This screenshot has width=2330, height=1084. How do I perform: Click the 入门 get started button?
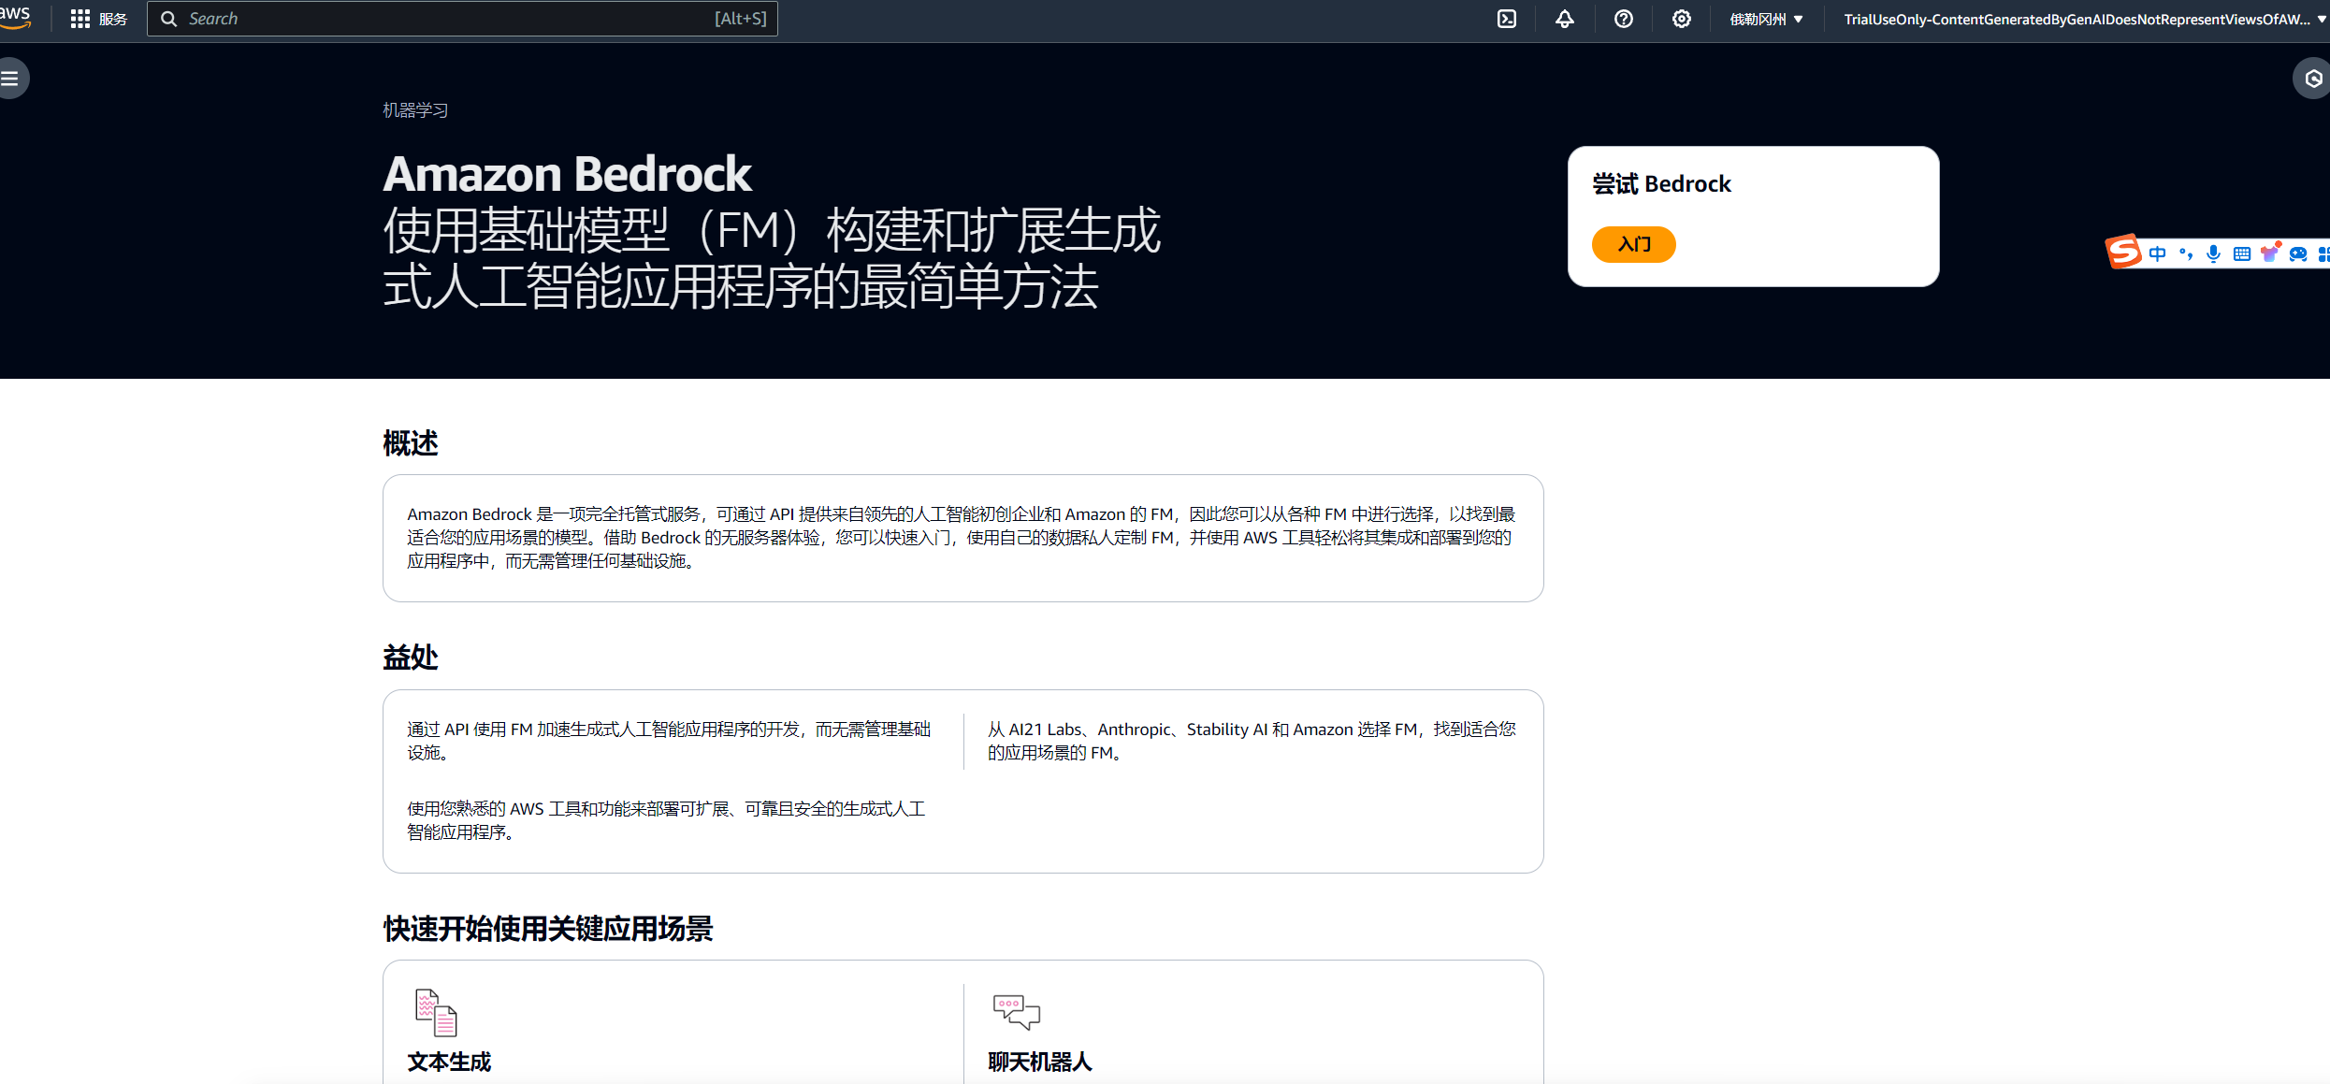click(x=1634, y=244)
